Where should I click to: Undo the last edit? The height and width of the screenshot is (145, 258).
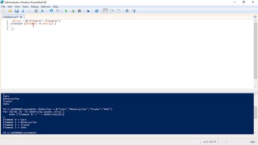coord(51,11)
